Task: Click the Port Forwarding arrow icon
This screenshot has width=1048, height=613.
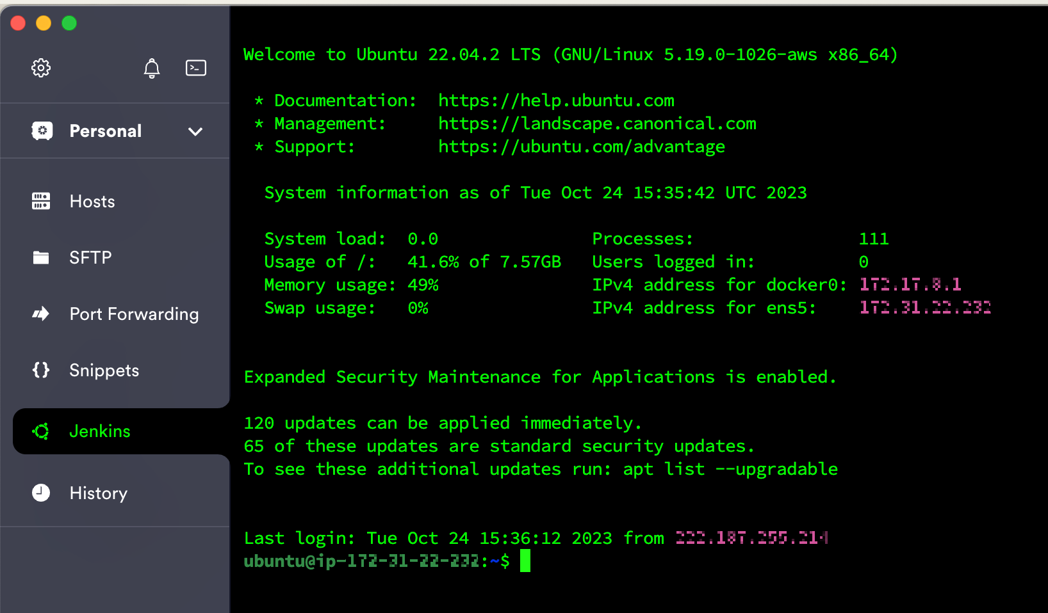Action: 41,314
